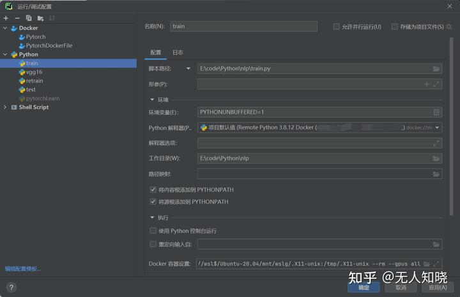Edit environment variables list icon

[436, 112]
